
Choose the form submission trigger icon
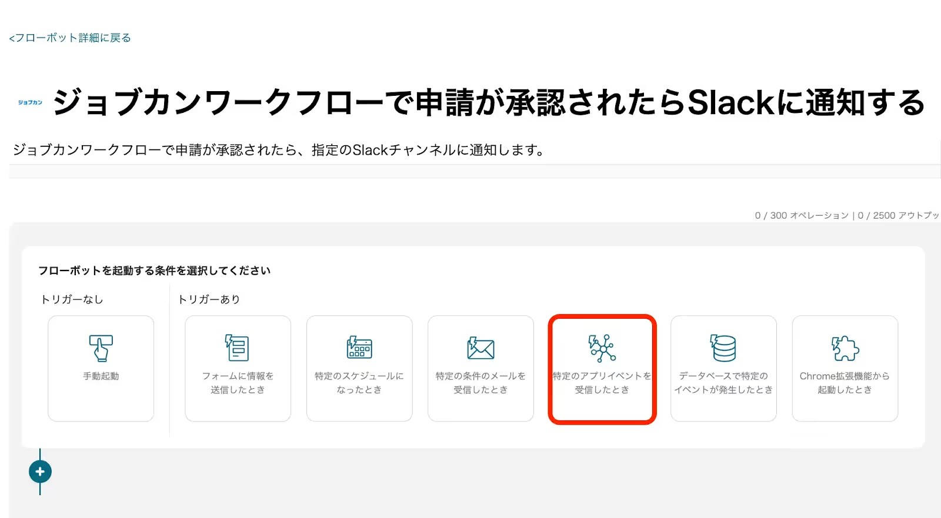[x=238, y=347]
